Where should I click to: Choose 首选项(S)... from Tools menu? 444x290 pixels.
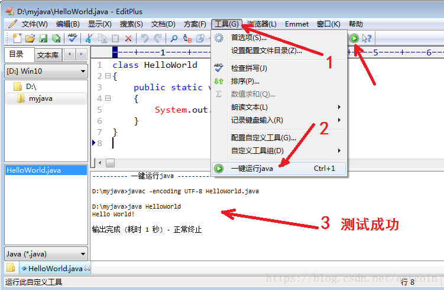(x=280, y=38)
